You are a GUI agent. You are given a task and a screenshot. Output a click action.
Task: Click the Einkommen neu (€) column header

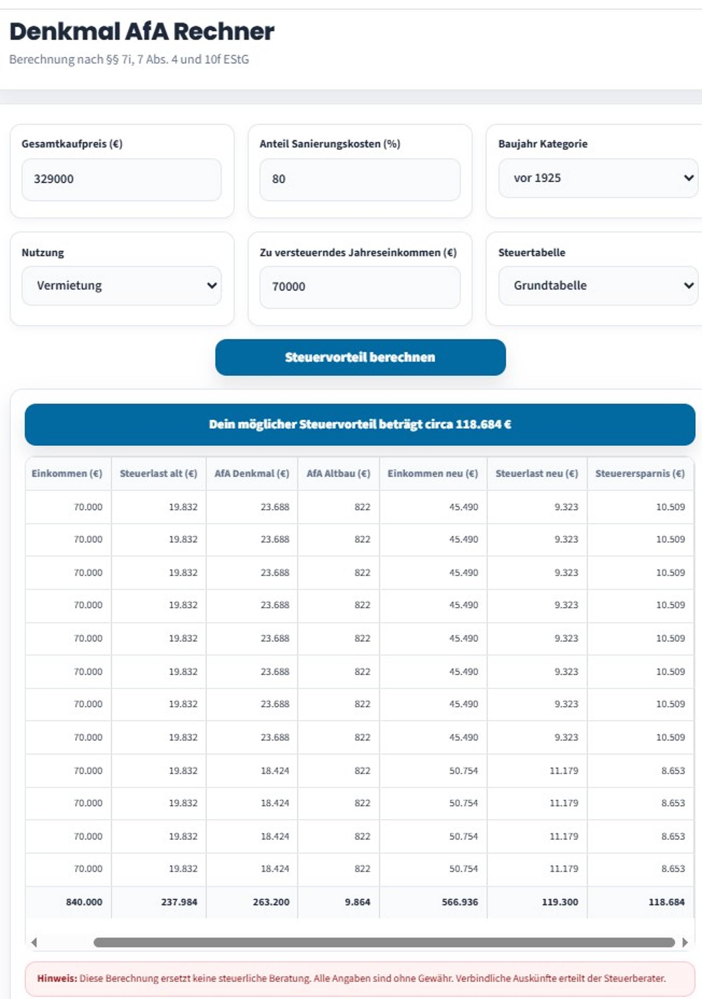[x=434, y=474]
